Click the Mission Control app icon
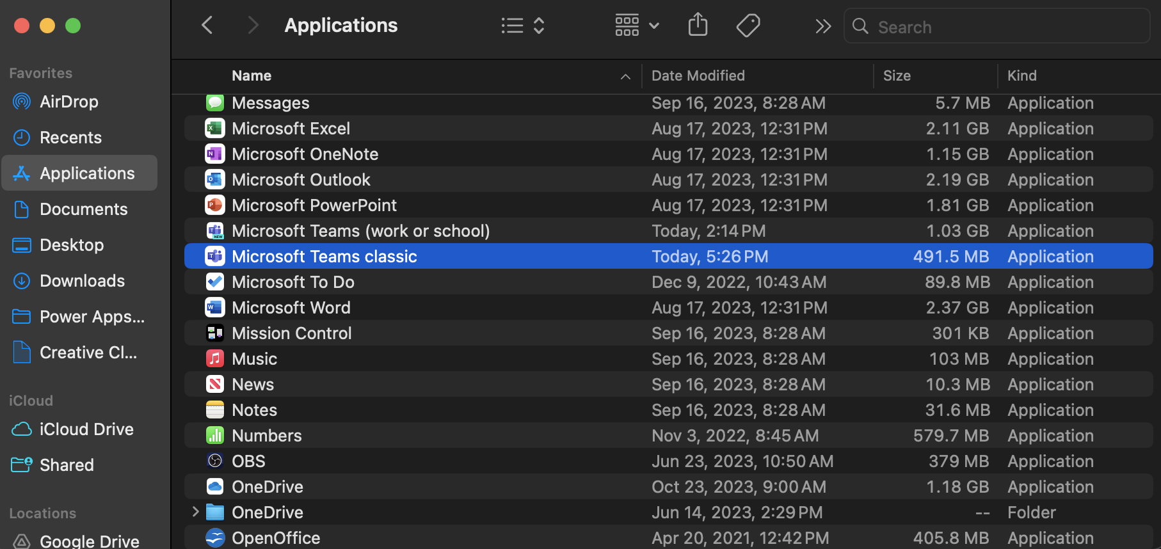Image resolution: width=1161 pixels, height=549 pixels. pos(215,333)
